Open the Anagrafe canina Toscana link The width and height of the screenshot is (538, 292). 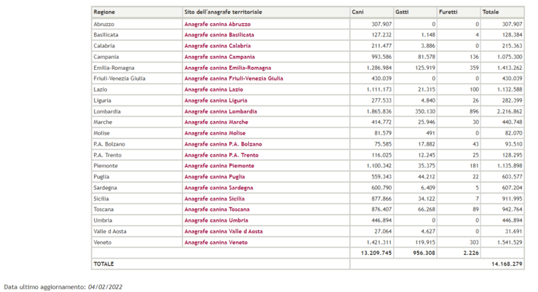pyautogui.click(x=217, y=210)
